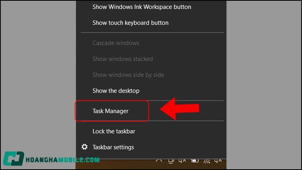The height and width of the screenshot is (170, 302).
Task: Open Task Manager from the context menu
Action: tap(111, 111)
